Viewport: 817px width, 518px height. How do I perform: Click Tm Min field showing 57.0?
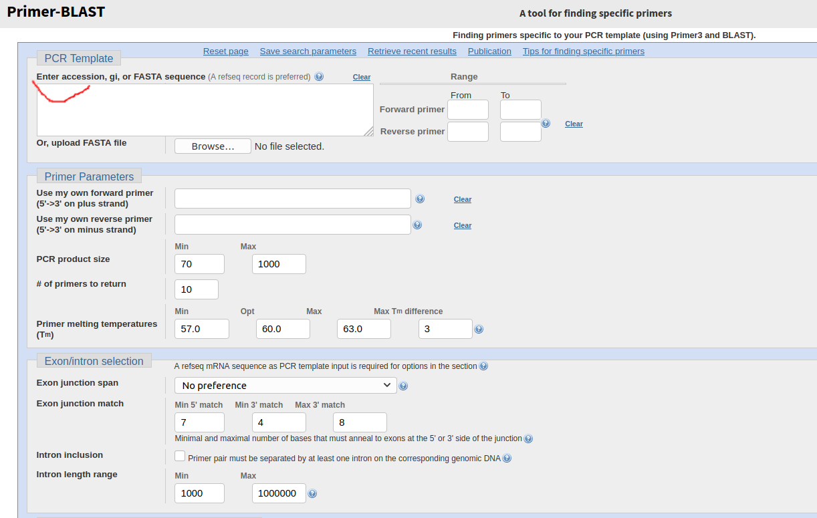pyautogui.click(x=202, y=329)
